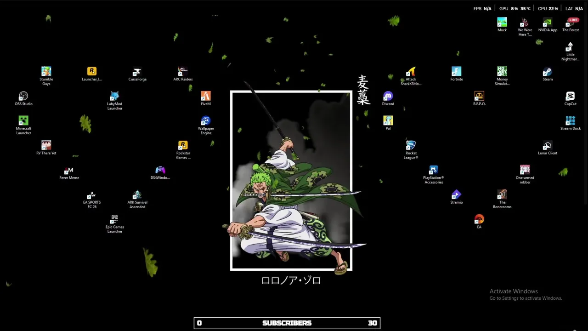Image resolution: width=588 pixels, height=331 pixels.
Task: Open Little Nightmares shortcut
Action: pos(570,51)
